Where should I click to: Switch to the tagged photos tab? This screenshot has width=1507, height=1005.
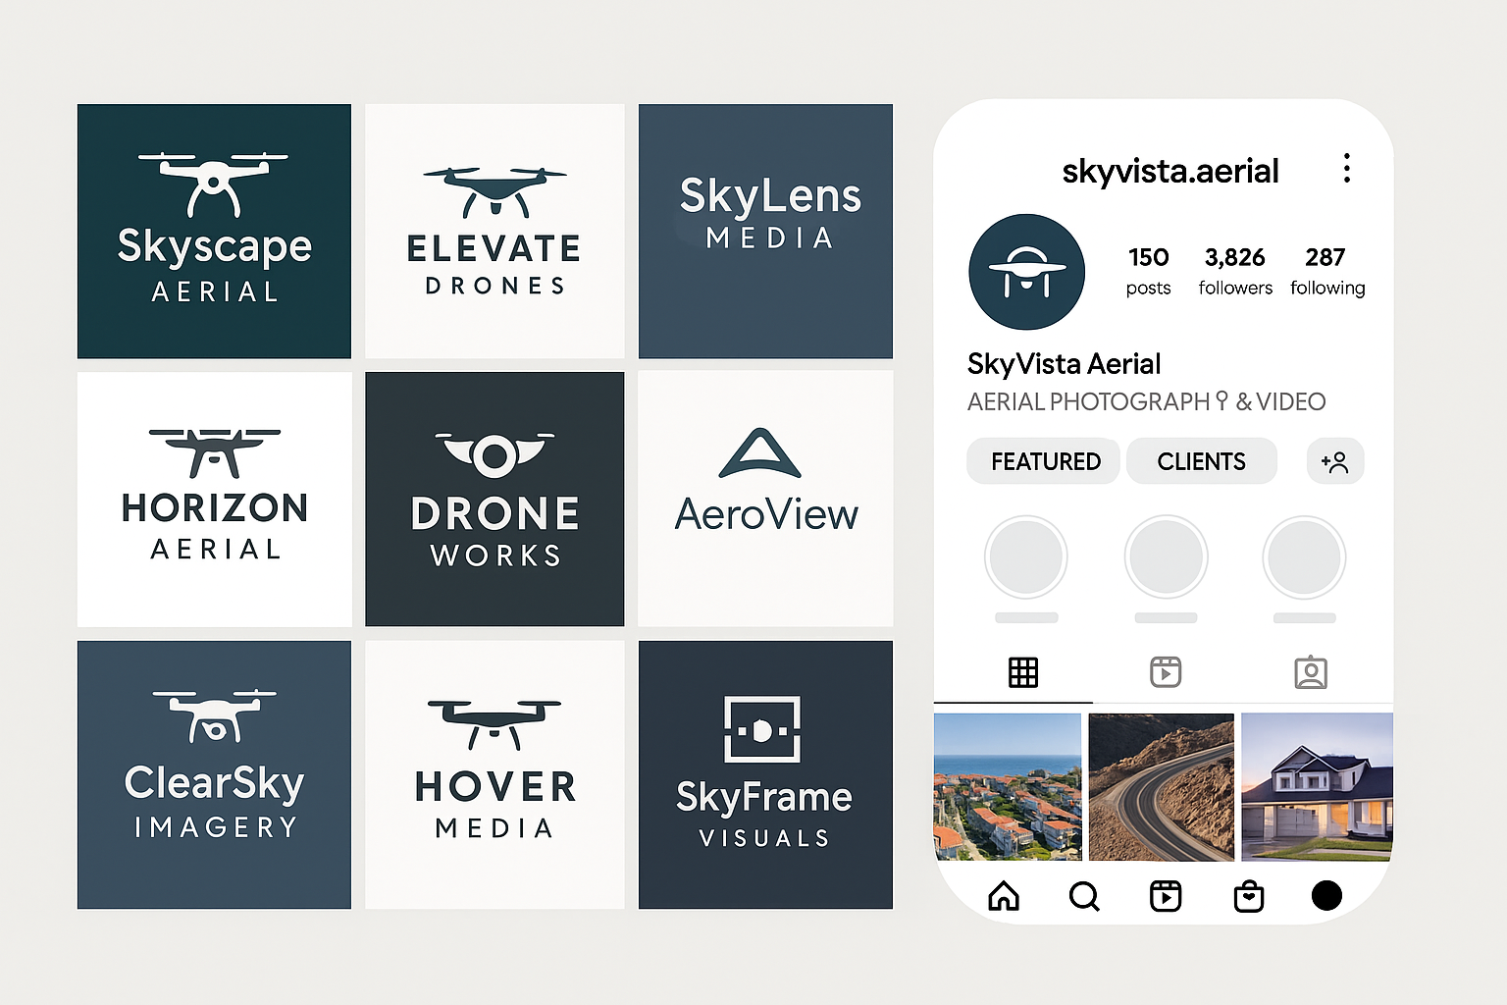click(1310, 672)
